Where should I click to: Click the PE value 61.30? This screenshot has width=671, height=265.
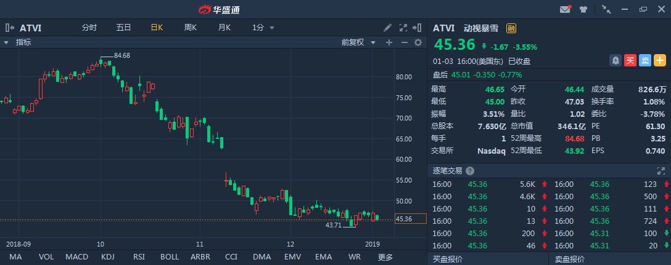[x=655, y=127]
